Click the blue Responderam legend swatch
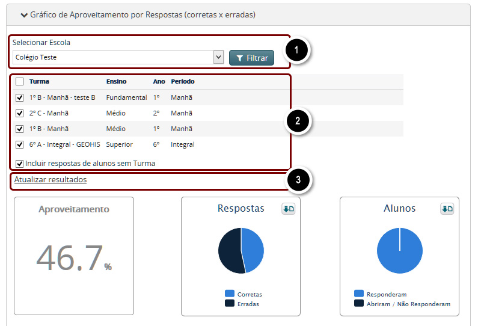 [359, 294]
